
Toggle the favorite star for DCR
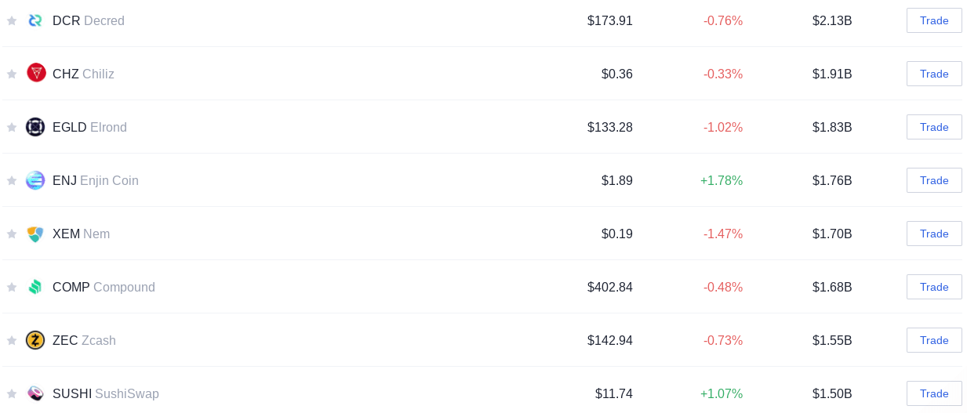tap(12, 20)
